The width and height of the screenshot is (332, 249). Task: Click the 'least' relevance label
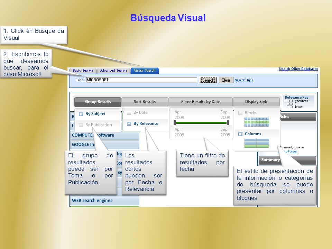tap(298, 107)
